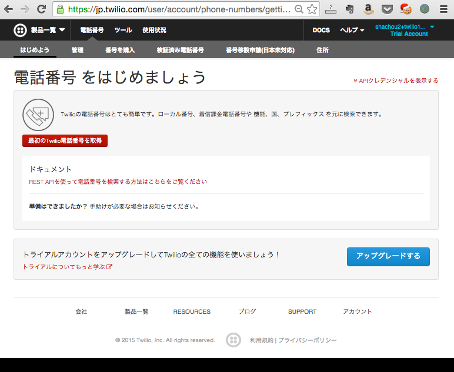The height and width of the screenshot is (372, 454).
Task: Click the grey Twilio logo in footer
Action: pos(233,340)
